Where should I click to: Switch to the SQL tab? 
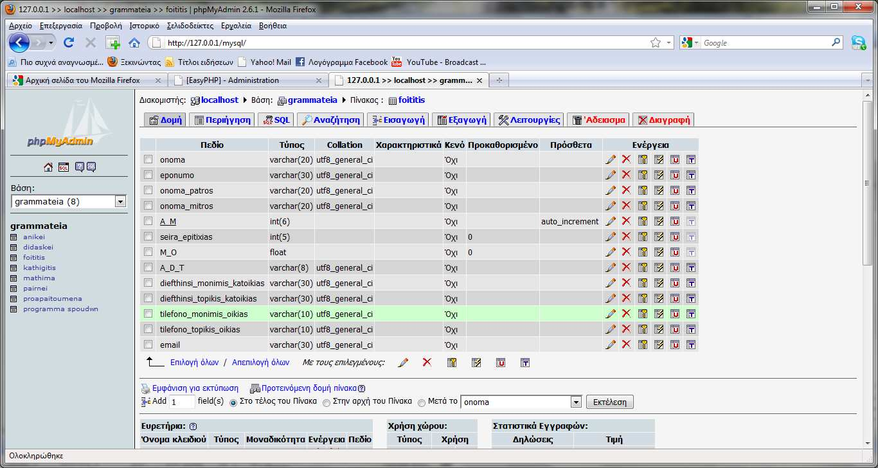point(275,120)
